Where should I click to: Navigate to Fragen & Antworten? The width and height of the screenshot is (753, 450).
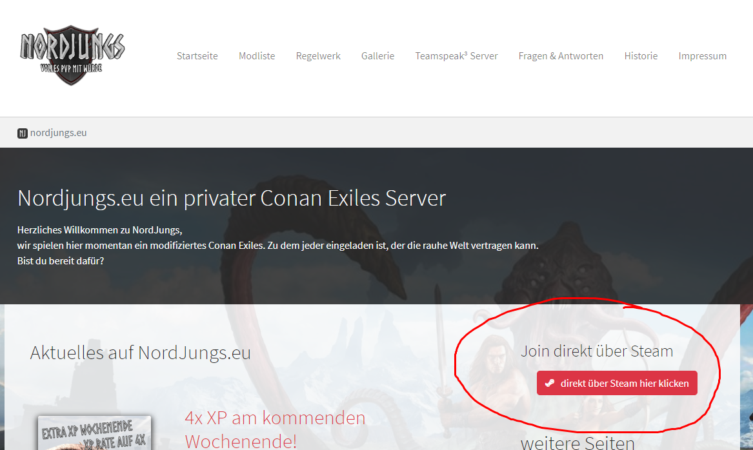[561, 56]
